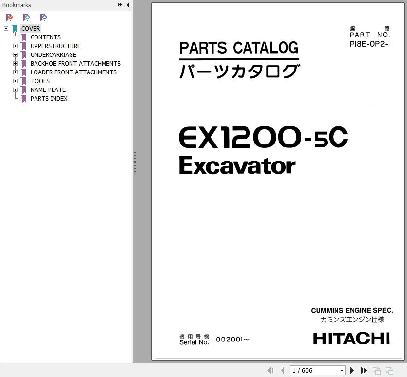Open the TOOLS bookmark
The height and width of the screenshot is (377, 407).
pyautogui.click(x=40, y=81)
